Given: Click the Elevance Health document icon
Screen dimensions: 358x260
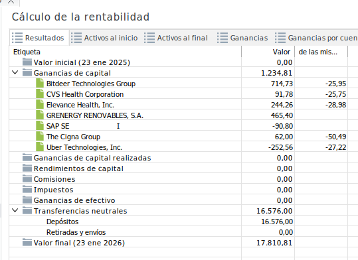Looking at the screenshot, I should 40,104.
